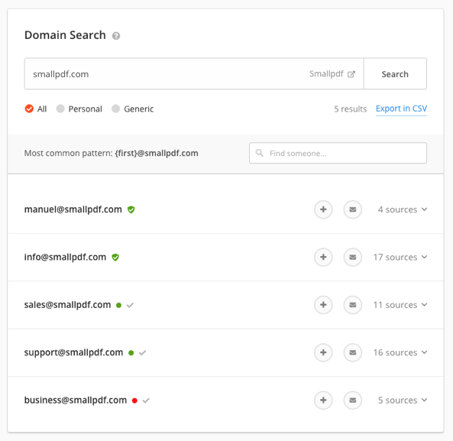Click the smallpdf.com domain input field
The width and height of the screenshot is (453, 441).
click(194, 73)
